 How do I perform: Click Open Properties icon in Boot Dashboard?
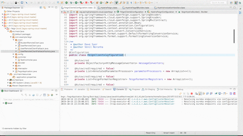tap(44, 95)
